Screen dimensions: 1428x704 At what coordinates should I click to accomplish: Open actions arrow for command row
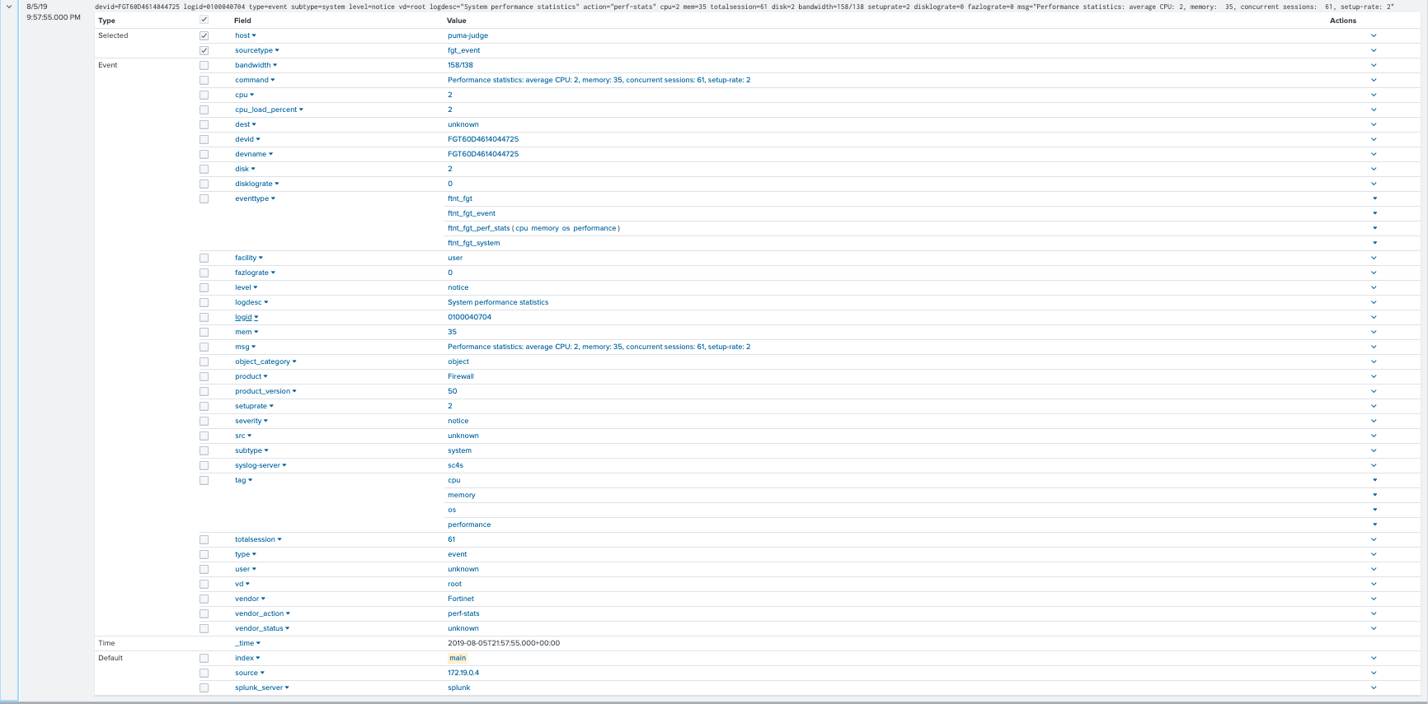click(1374, 80)
